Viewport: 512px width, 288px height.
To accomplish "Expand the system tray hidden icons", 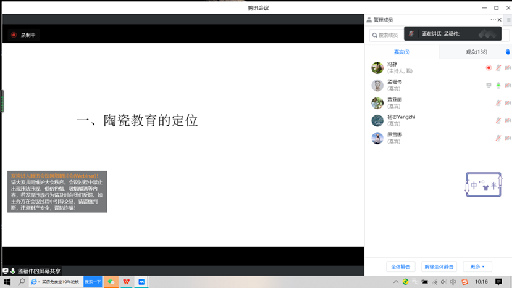I will click(396, 282).
